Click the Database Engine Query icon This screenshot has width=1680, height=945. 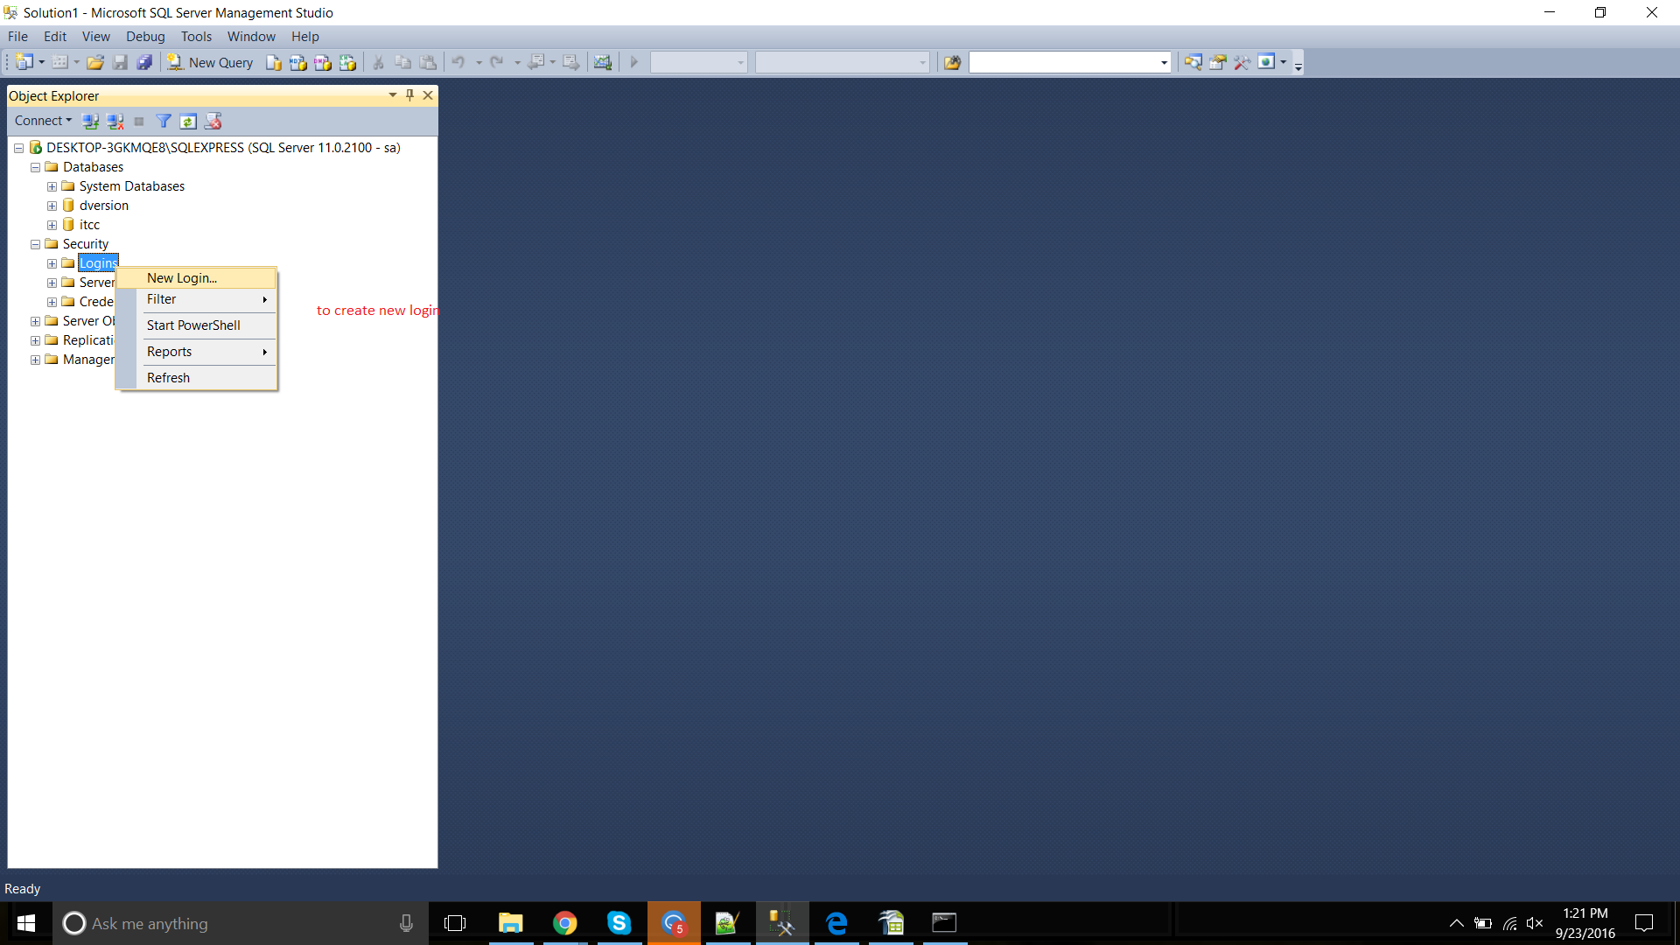pyautogui.click(x=274, y=62)
